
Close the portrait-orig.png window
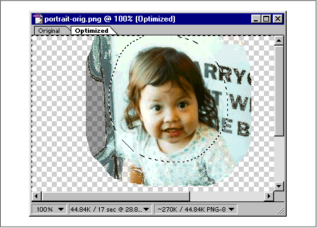click(278, 19)
